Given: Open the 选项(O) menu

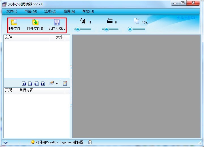Looking at the screenshot, I should (x=50, y=11).
